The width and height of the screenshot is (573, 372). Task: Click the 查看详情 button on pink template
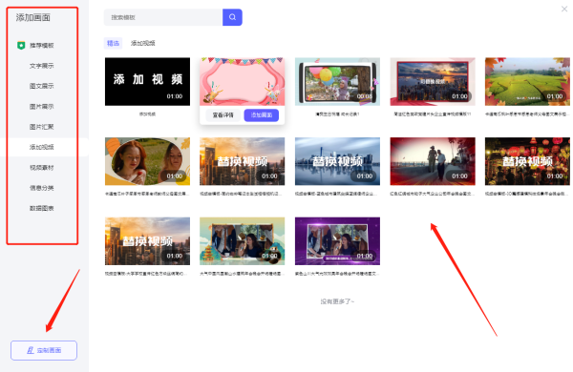pyautogui.click(x=223, y=115)
